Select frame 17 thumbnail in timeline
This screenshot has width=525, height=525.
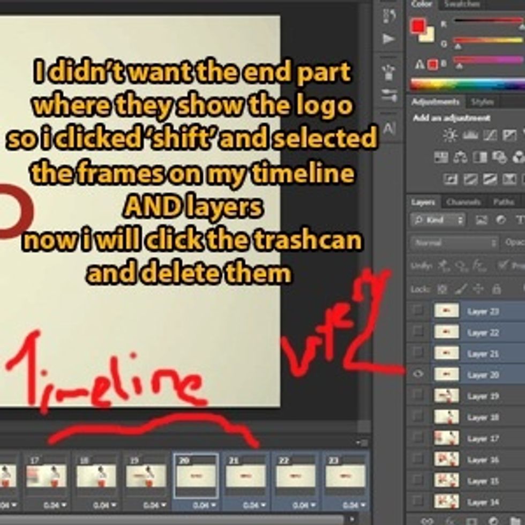(x=46, y=476)
